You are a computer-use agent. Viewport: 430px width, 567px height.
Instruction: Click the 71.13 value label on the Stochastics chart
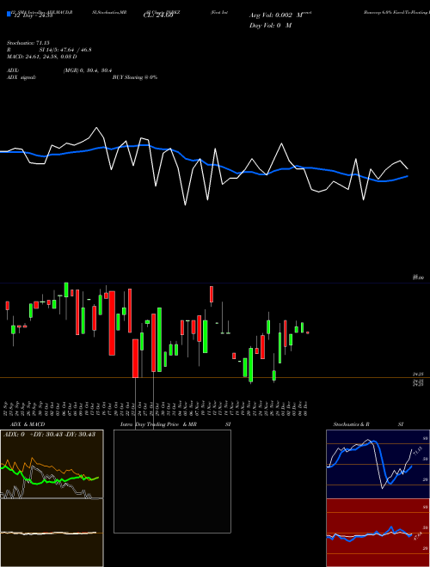(x=417, y=450)
